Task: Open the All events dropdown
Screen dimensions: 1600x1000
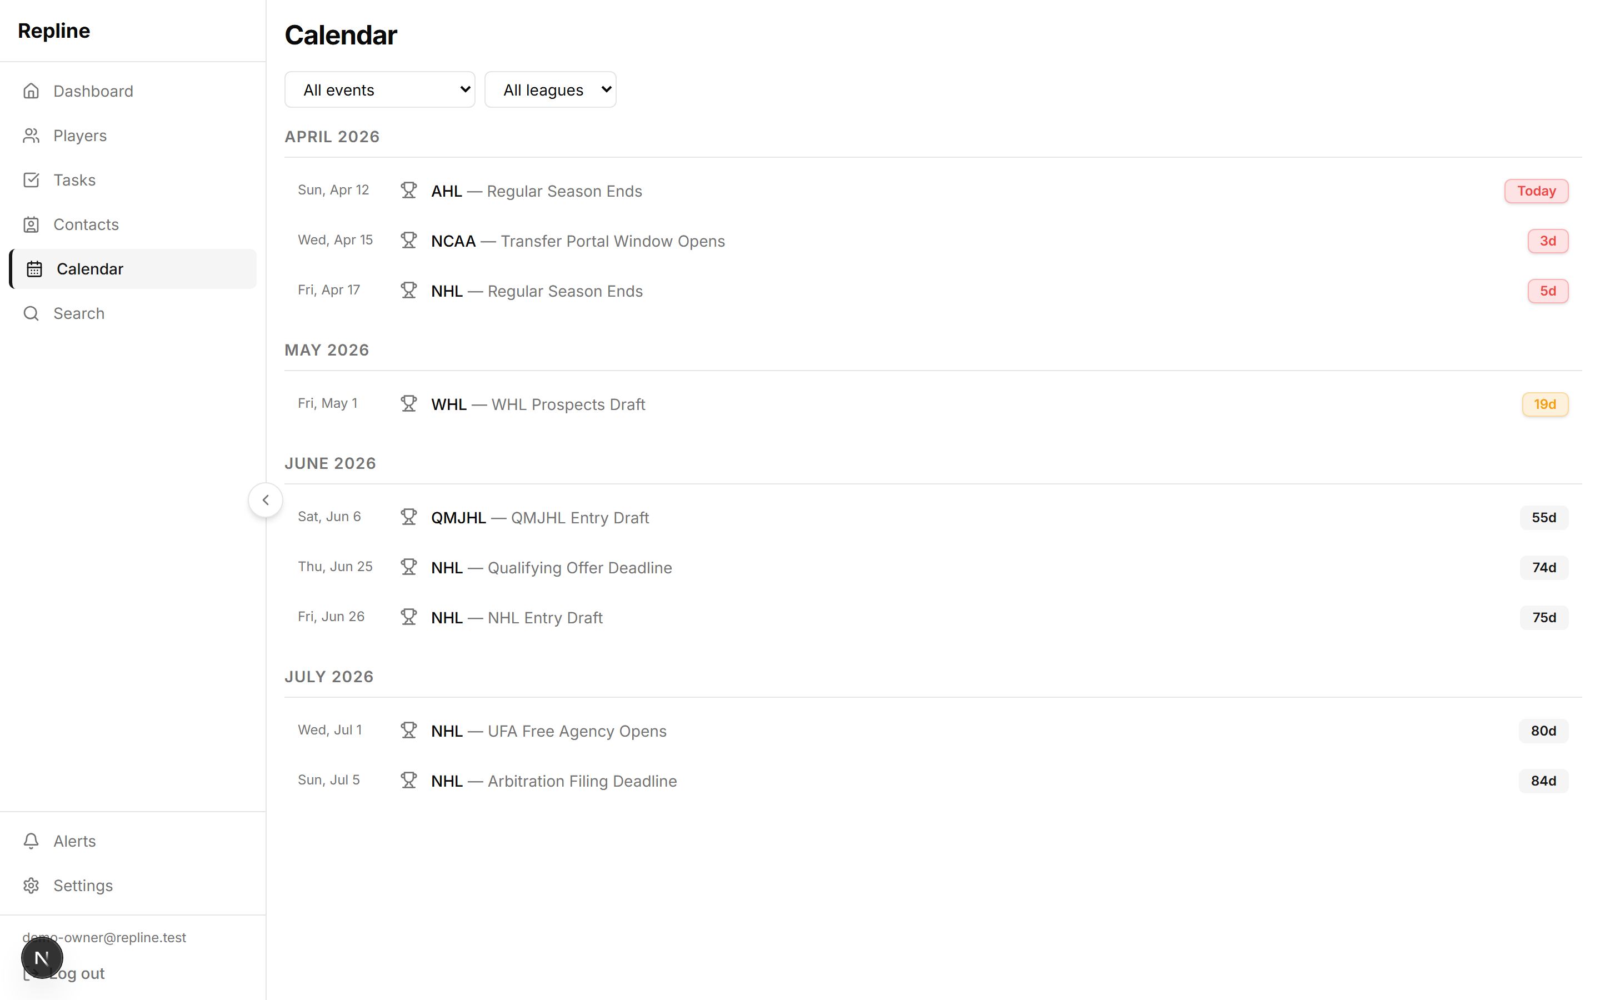Action: point(379,89)
